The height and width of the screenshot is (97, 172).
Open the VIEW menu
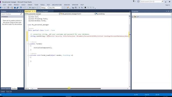click(x=10, y=5)
